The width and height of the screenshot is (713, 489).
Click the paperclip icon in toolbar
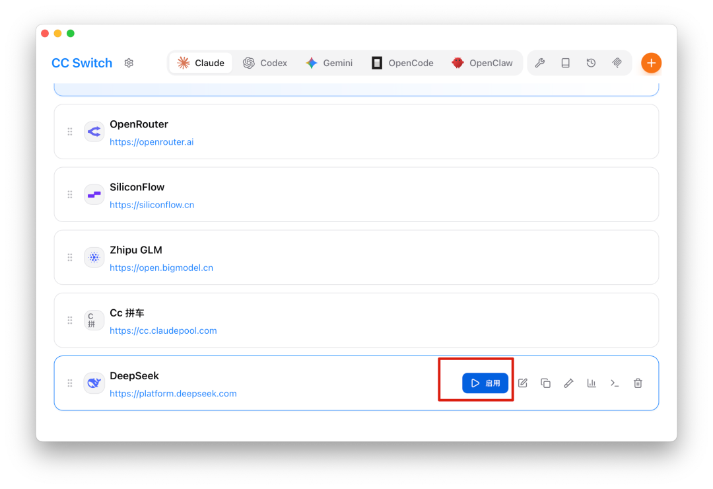click(617, 63)
